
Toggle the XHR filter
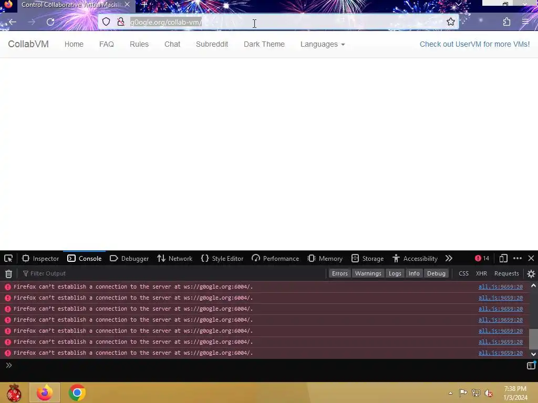(x=481, y=273)
